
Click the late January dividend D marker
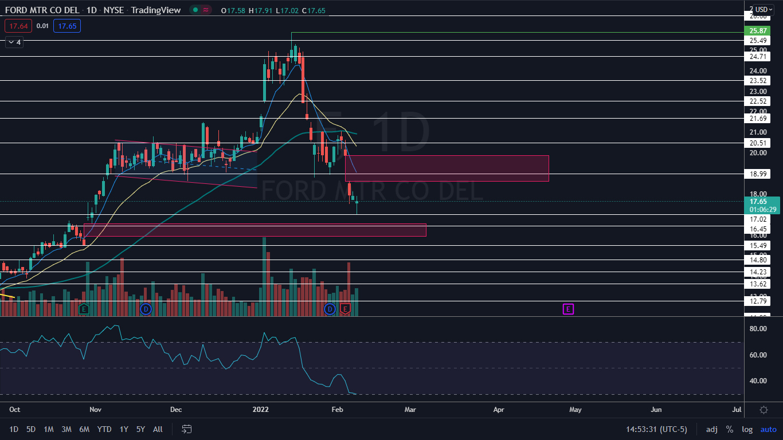pos(330,309)
